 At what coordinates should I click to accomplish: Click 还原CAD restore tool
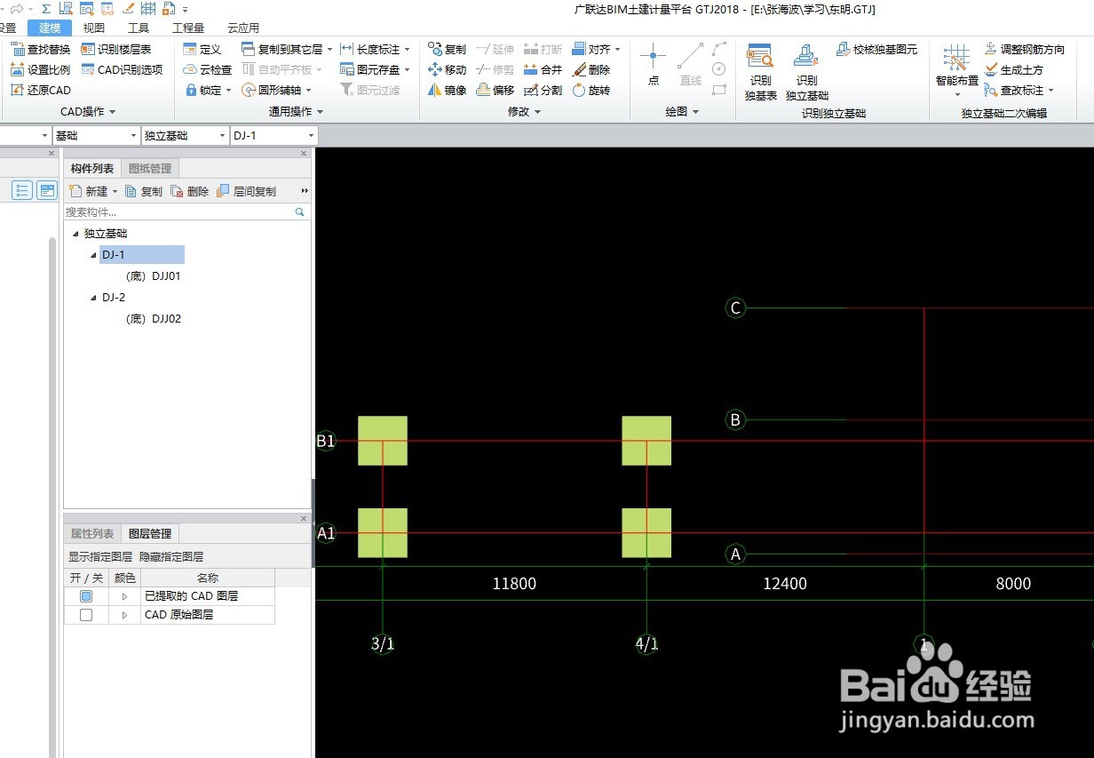[x=41, y=90]
